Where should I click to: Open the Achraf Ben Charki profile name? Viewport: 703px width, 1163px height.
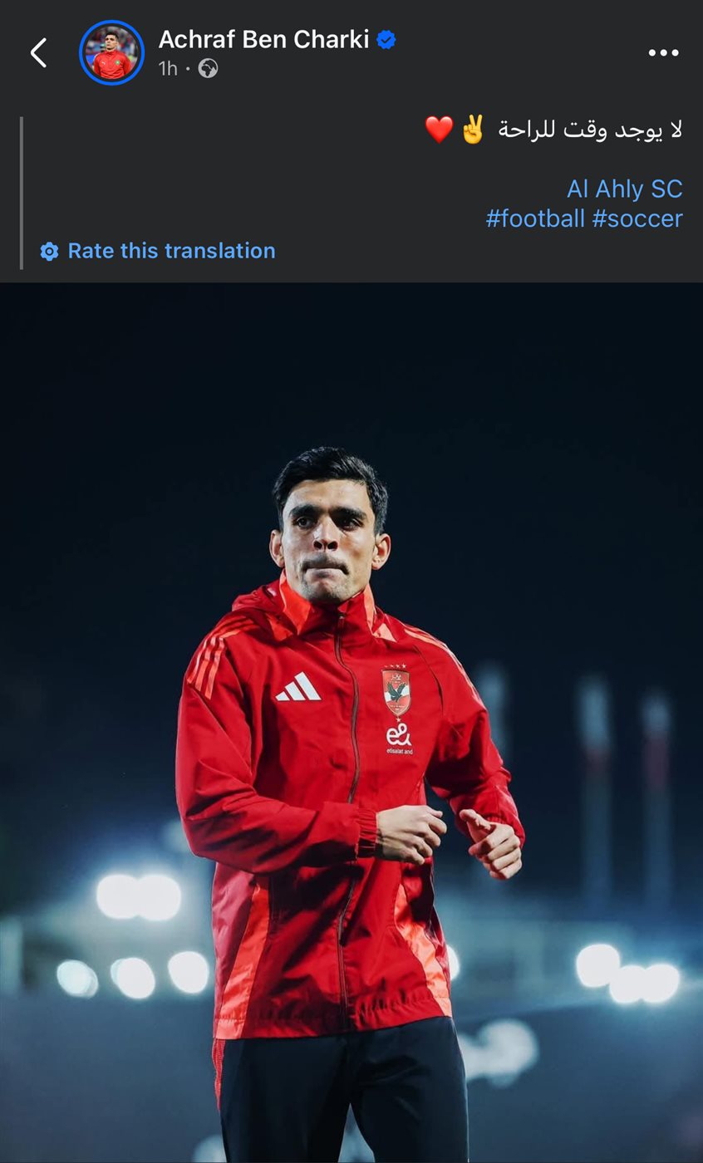[x=263, y=39]
